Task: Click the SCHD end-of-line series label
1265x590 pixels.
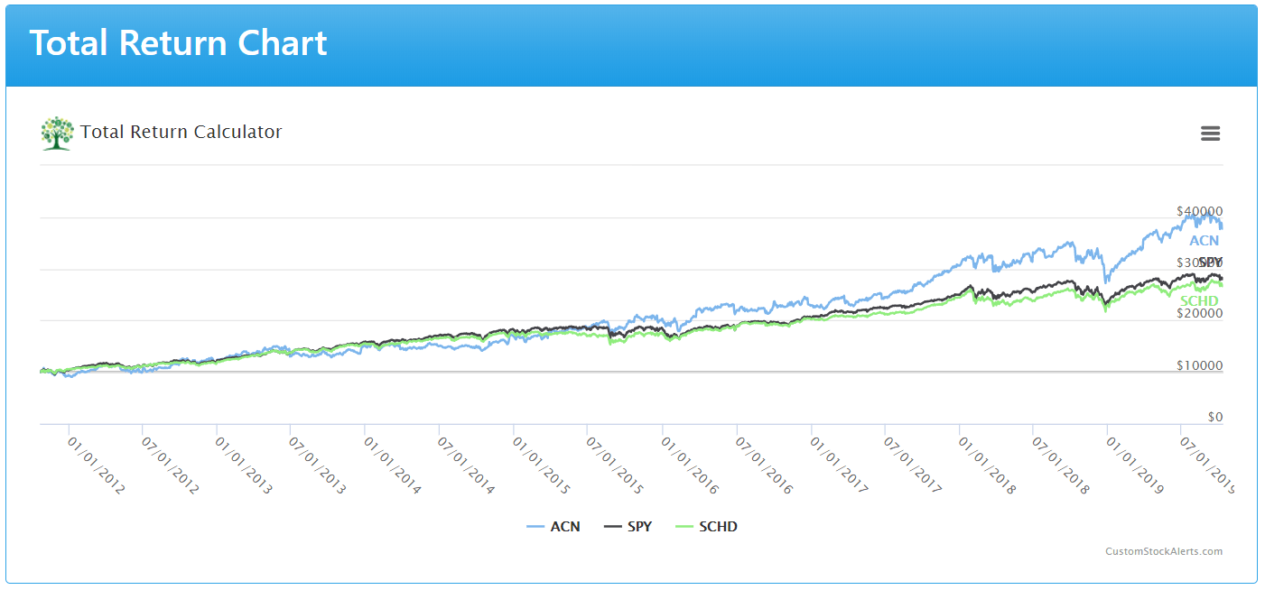Action: pyautogui.click(x=1199, y=300)
